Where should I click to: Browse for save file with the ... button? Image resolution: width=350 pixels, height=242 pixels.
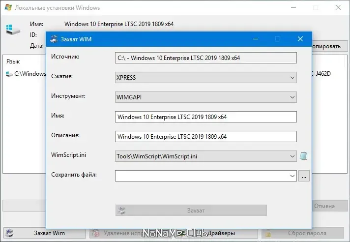coord(304,176)
